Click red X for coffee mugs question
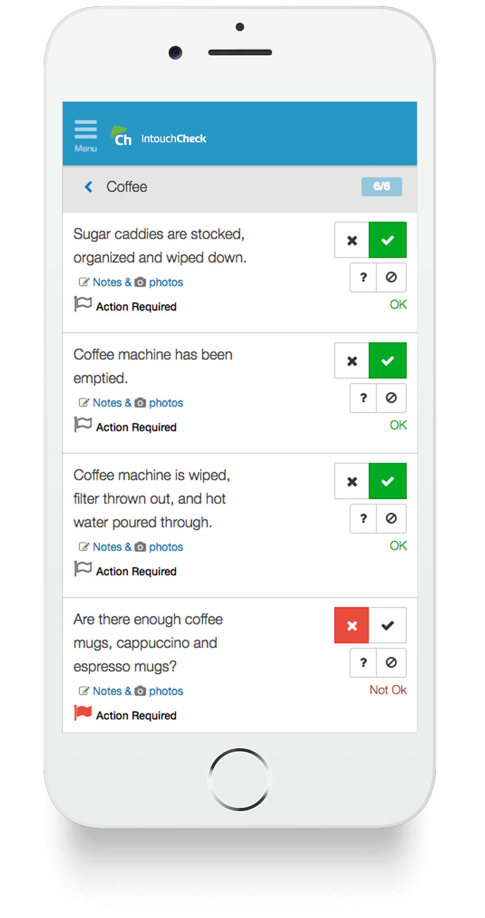The image size is (485, 918). [x=352, y=626]
